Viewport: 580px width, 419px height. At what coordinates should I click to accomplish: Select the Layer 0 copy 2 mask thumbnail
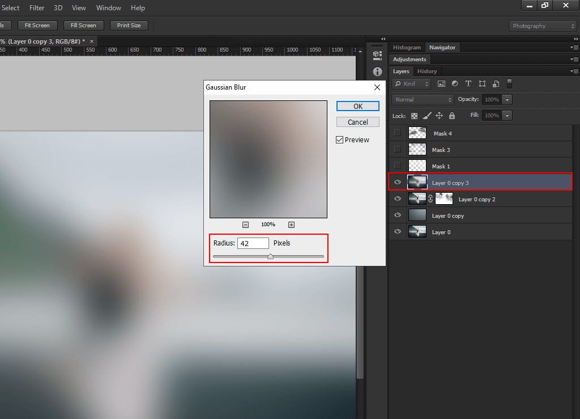coord(444,199)
